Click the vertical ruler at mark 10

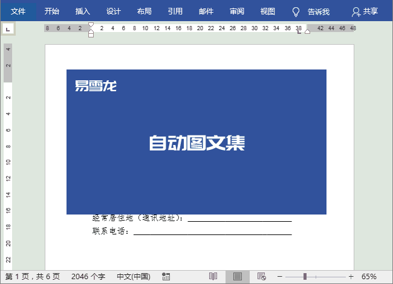tap(8, 162)
